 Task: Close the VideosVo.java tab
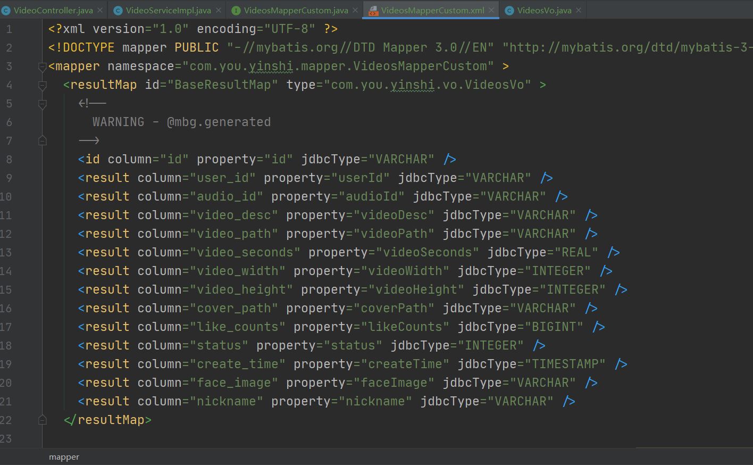[x=579, y=10]
